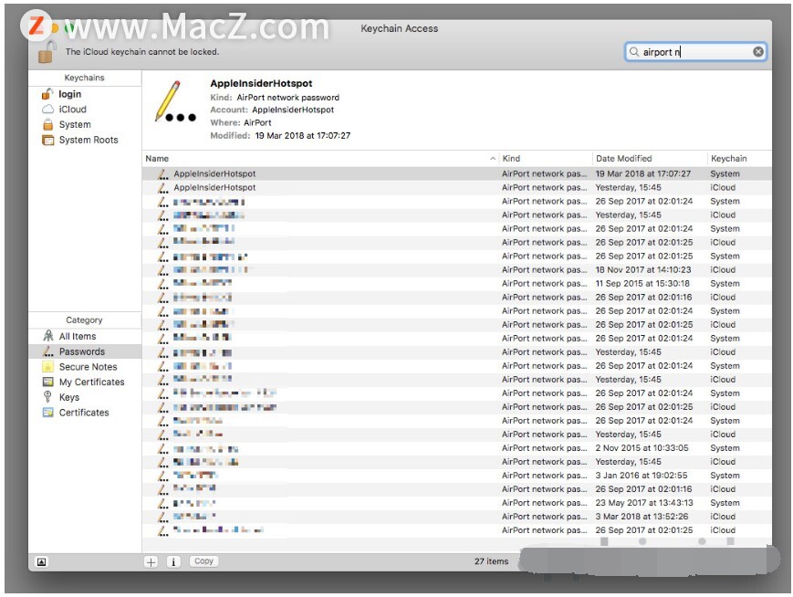The height and width of the screenshot is (597, 793).
Task: Select the row dated 23 May 2017 at 13:43:13
Action: (456, 502)
